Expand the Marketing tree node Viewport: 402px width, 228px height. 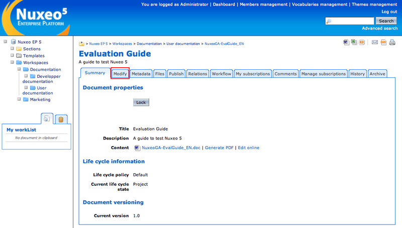click(19, 99)
